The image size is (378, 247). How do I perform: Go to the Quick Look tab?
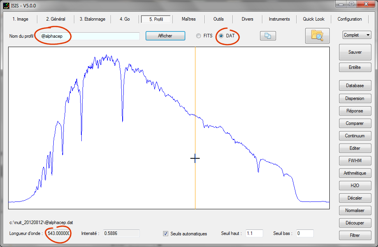314,19
